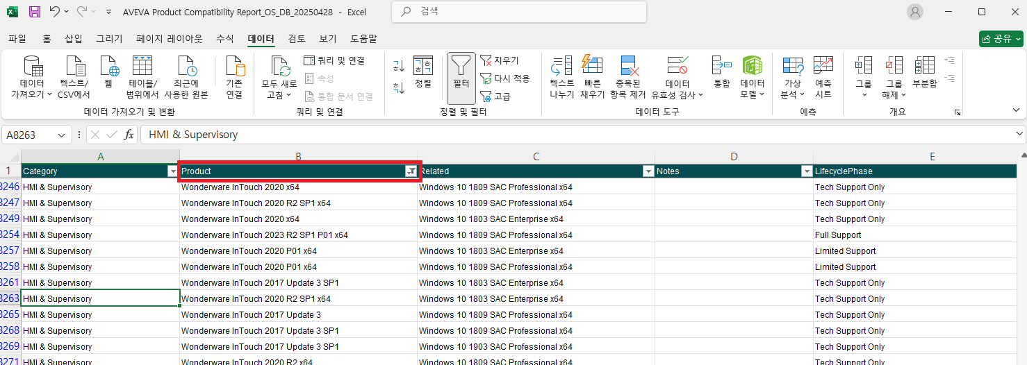Click Text to Columns (텍스트 나누기)

pyautogui.click(x=561, y=76)
